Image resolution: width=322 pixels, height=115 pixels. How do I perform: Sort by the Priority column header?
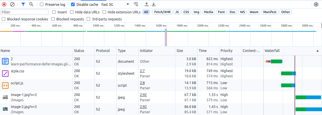[230, 51]
